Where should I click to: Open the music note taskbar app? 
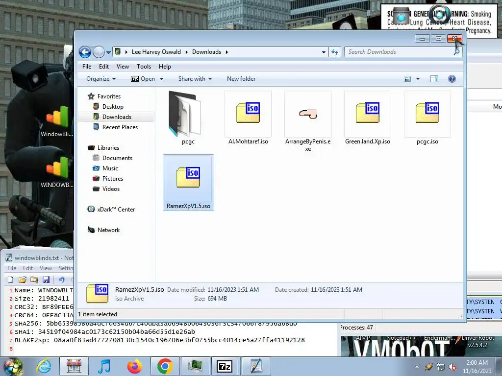104,366
